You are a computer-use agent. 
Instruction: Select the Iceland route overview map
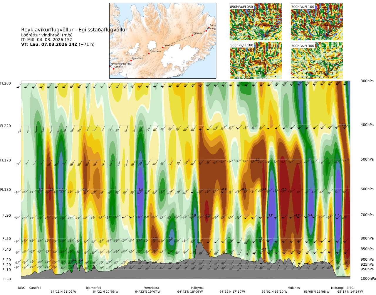click(163, 41)
